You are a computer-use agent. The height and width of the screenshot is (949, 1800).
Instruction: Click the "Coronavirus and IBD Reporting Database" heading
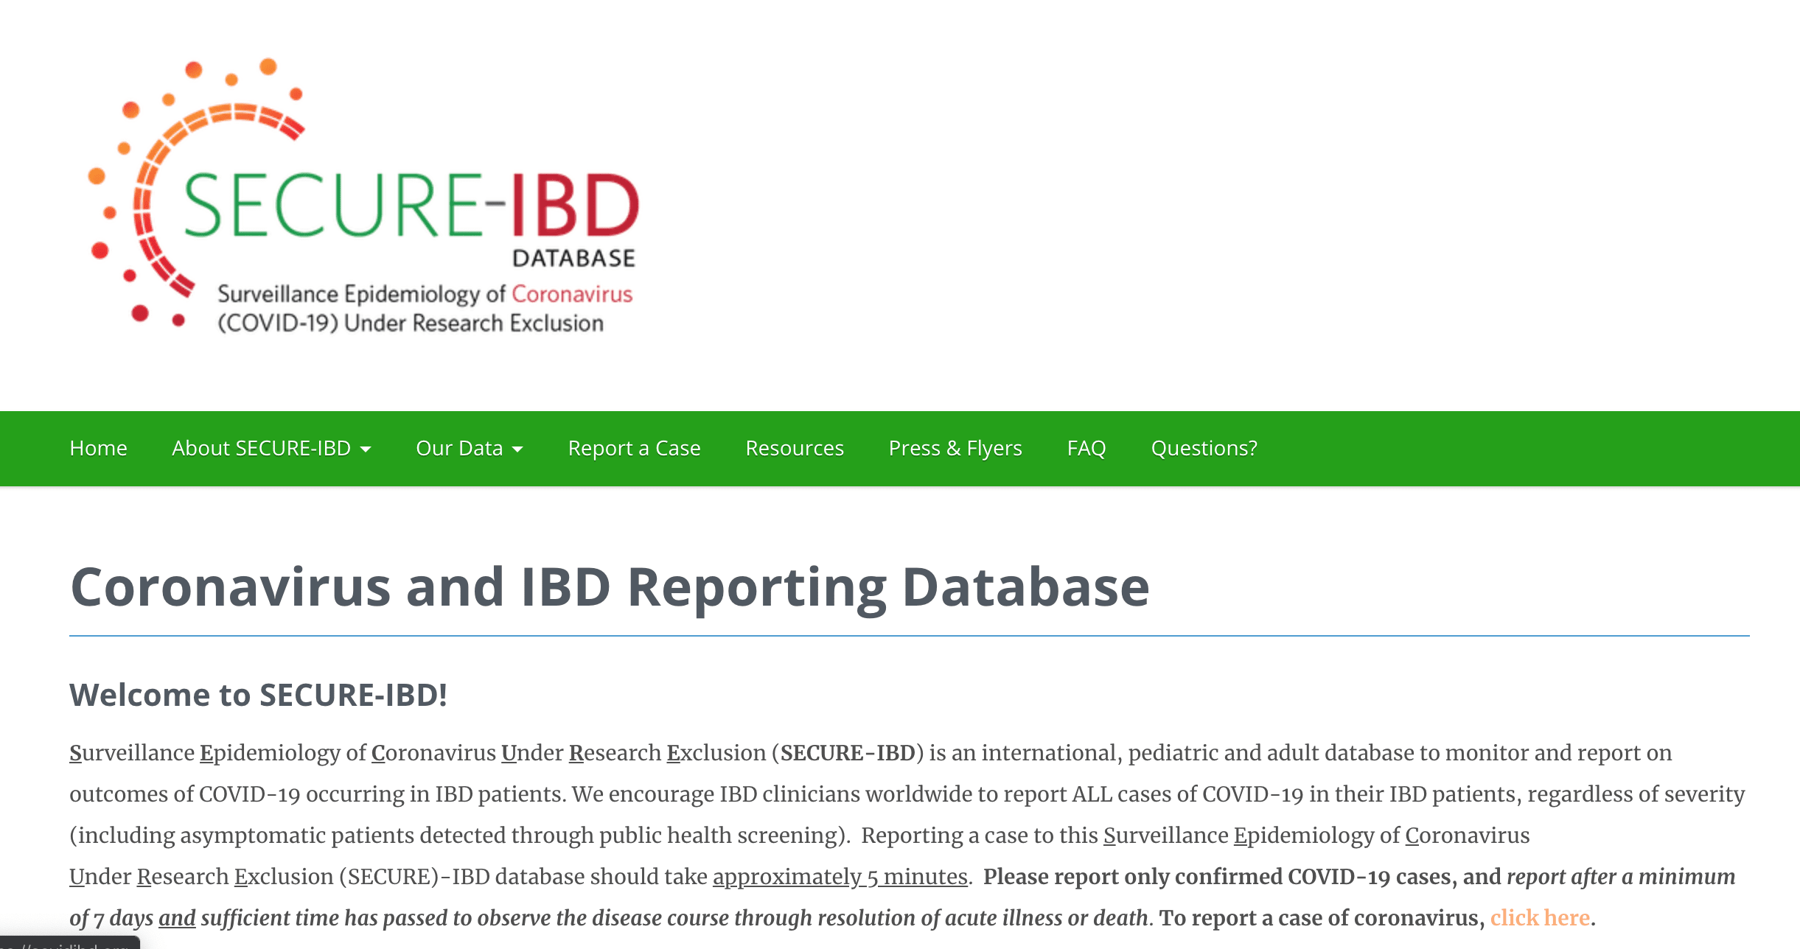(609, 587)
